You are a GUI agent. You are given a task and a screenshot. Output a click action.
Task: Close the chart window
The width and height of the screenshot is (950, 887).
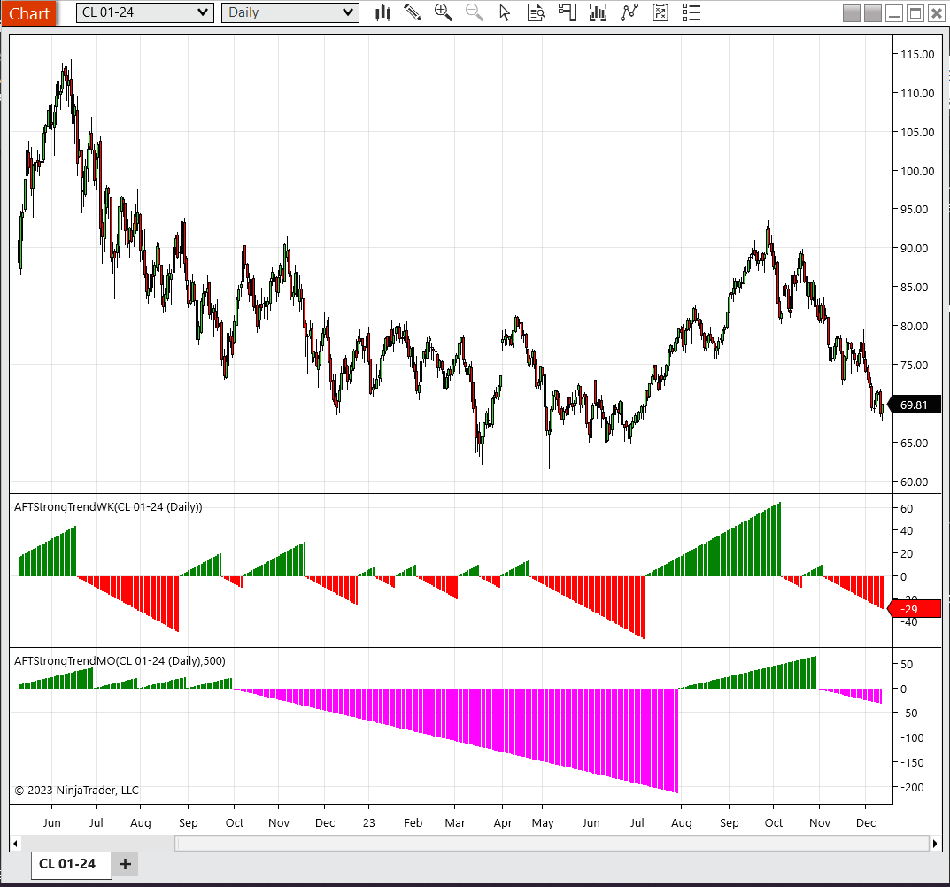pos(936,13)
